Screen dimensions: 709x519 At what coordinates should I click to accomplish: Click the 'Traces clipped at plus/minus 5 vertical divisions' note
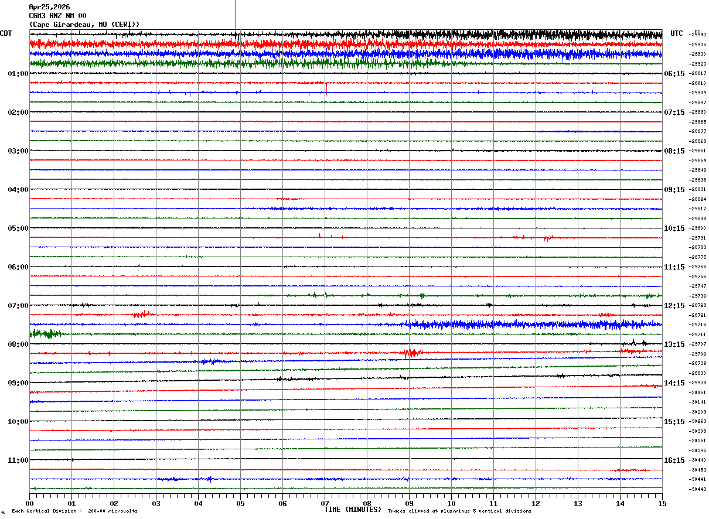point(459,511)
